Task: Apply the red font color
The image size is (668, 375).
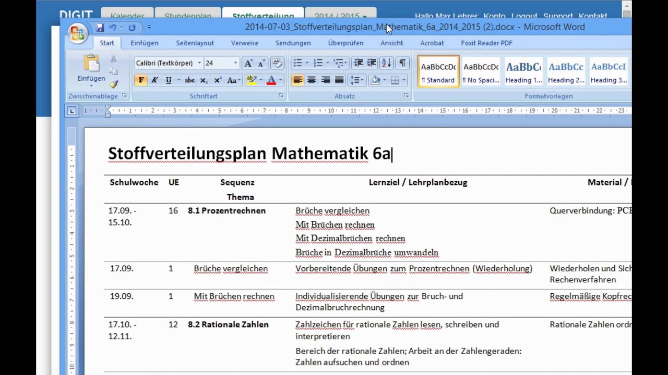Action: (x=271, y=80)
